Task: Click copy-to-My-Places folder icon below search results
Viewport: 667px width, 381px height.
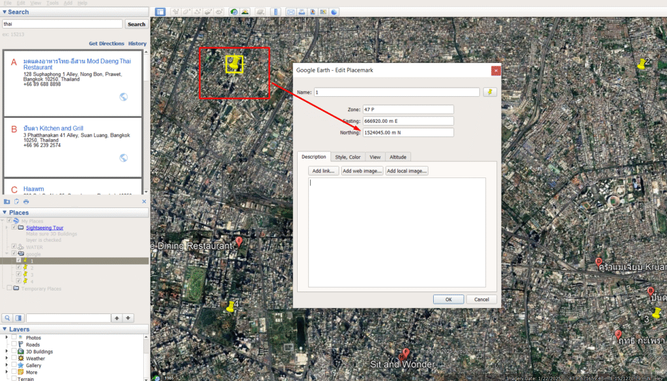Action: pos(7,202)
